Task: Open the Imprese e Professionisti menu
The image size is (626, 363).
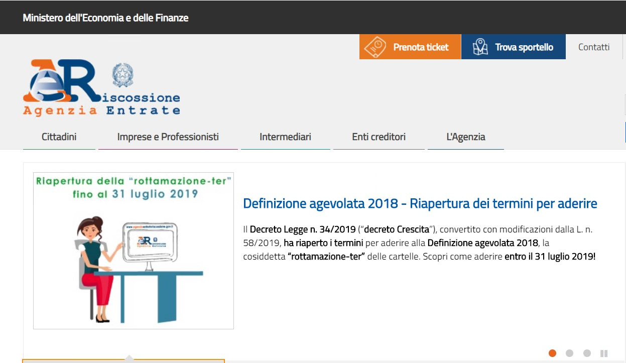Action: [168, 137]
